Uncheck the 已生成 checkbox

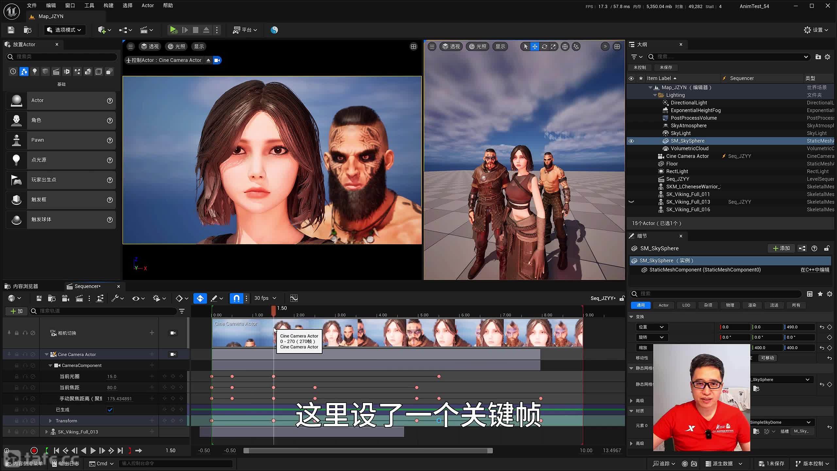pos(110,410)
